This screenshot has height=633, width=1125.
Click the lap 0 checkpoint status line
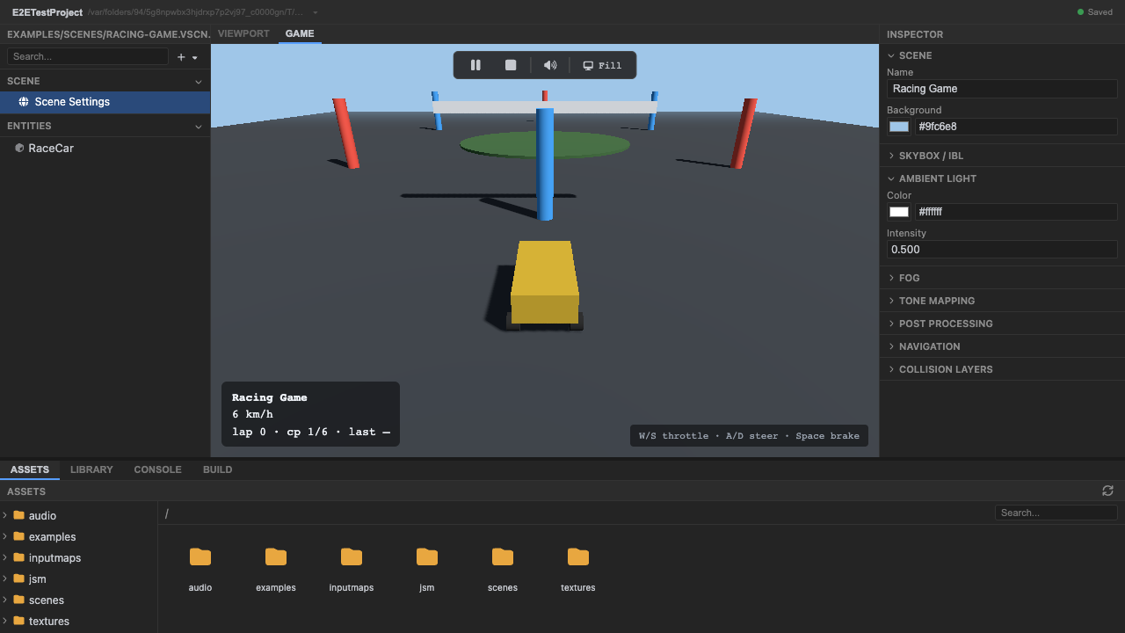311,432
